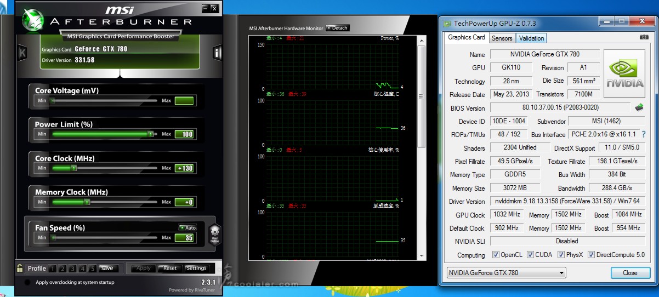Toggle the fan speed Auto button

tap(188, 227)
